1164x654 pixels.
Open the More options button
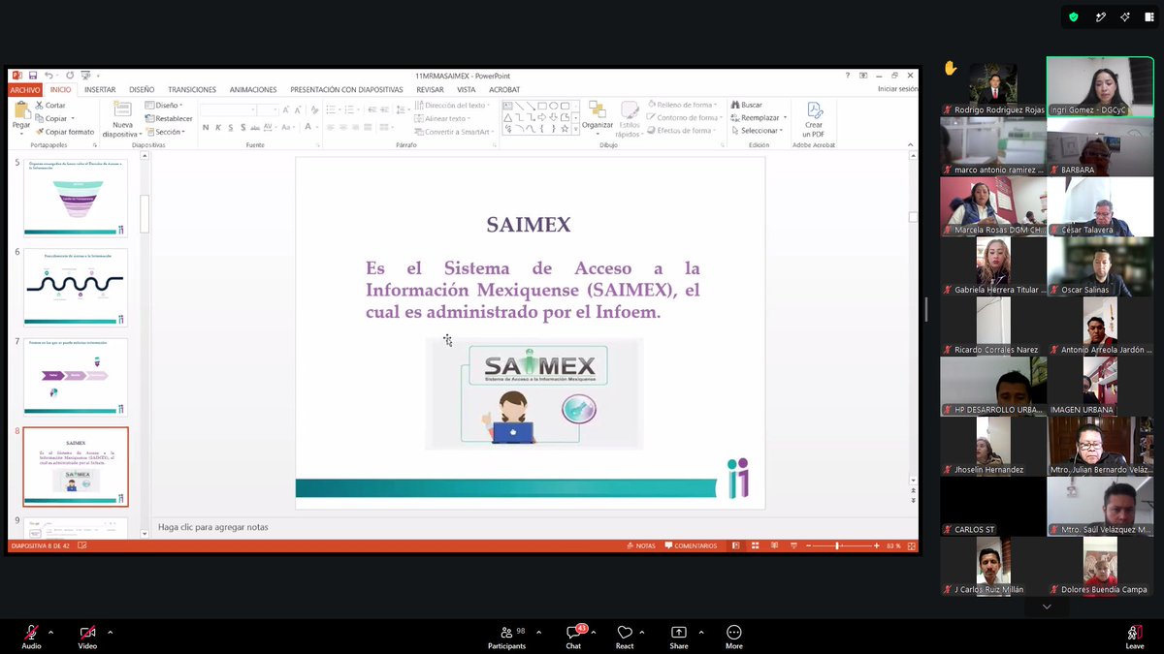tap(734, 637)
